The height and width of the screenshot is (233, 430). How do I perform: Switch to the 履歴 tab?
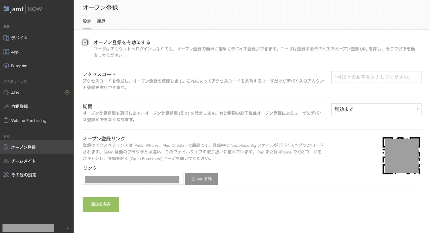(x=101, y=21)
